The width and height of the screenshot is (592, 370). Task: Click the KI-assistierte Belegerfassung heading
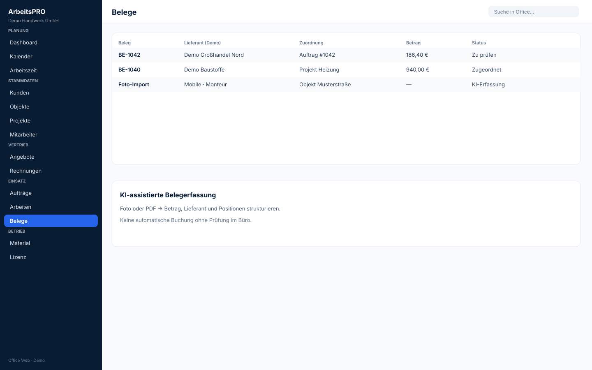pyautogui.click(x=168, y=195)
